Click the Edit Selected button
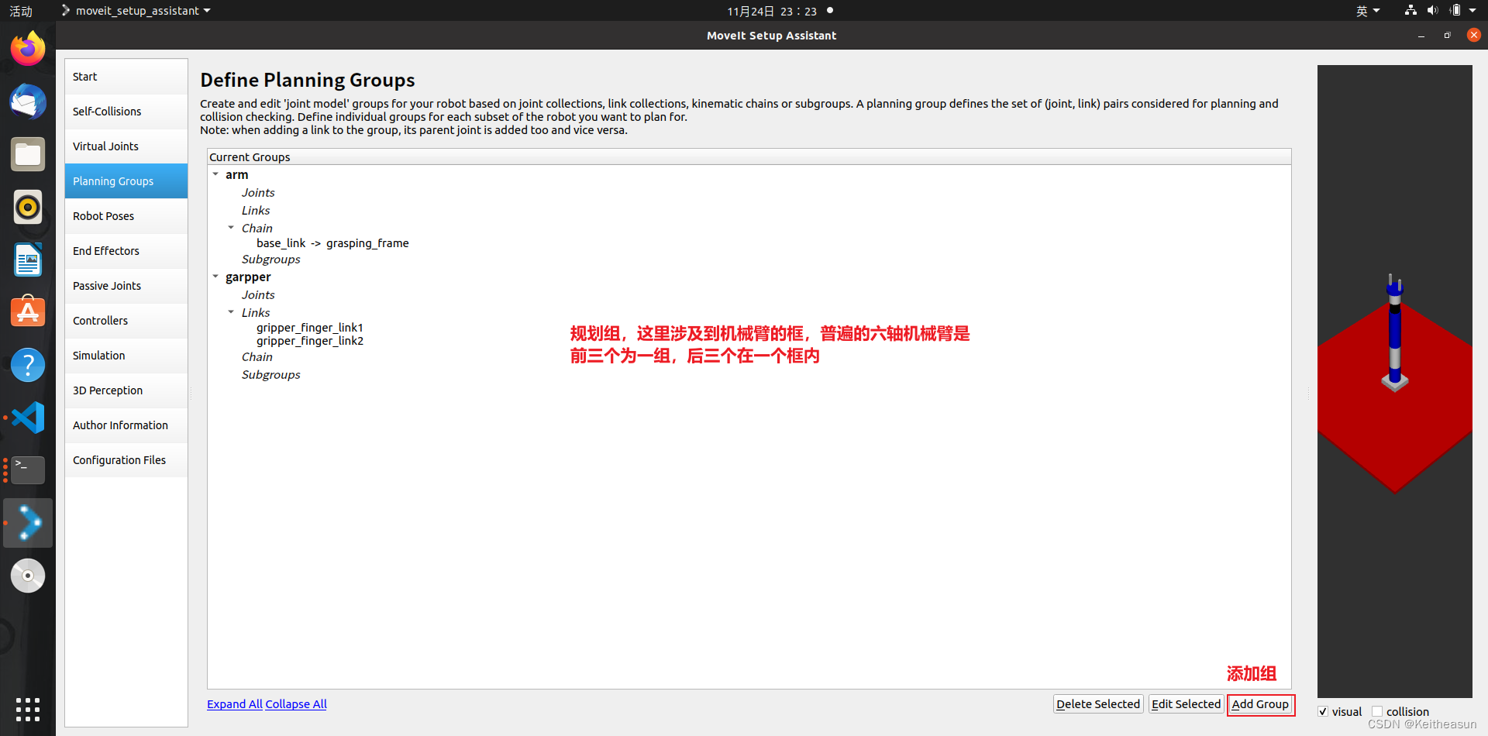The image size is (1488, 736). tap(1186, 704)
